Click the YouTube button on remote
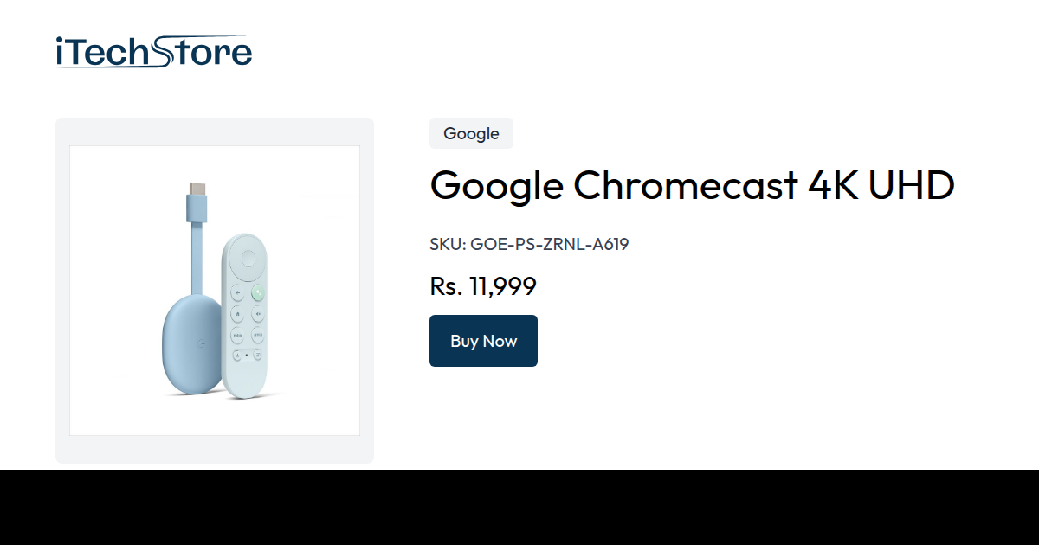This screenshot has width=1039, height=545. [x=237, y=336]
